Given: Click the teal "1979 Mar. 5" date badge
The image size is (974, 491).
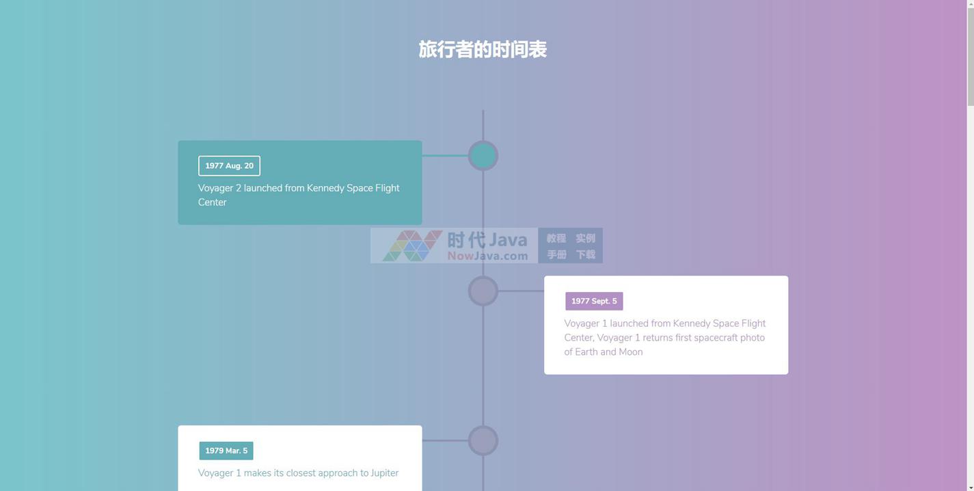Looking at the screenshot, I should [x=226, y=451].
